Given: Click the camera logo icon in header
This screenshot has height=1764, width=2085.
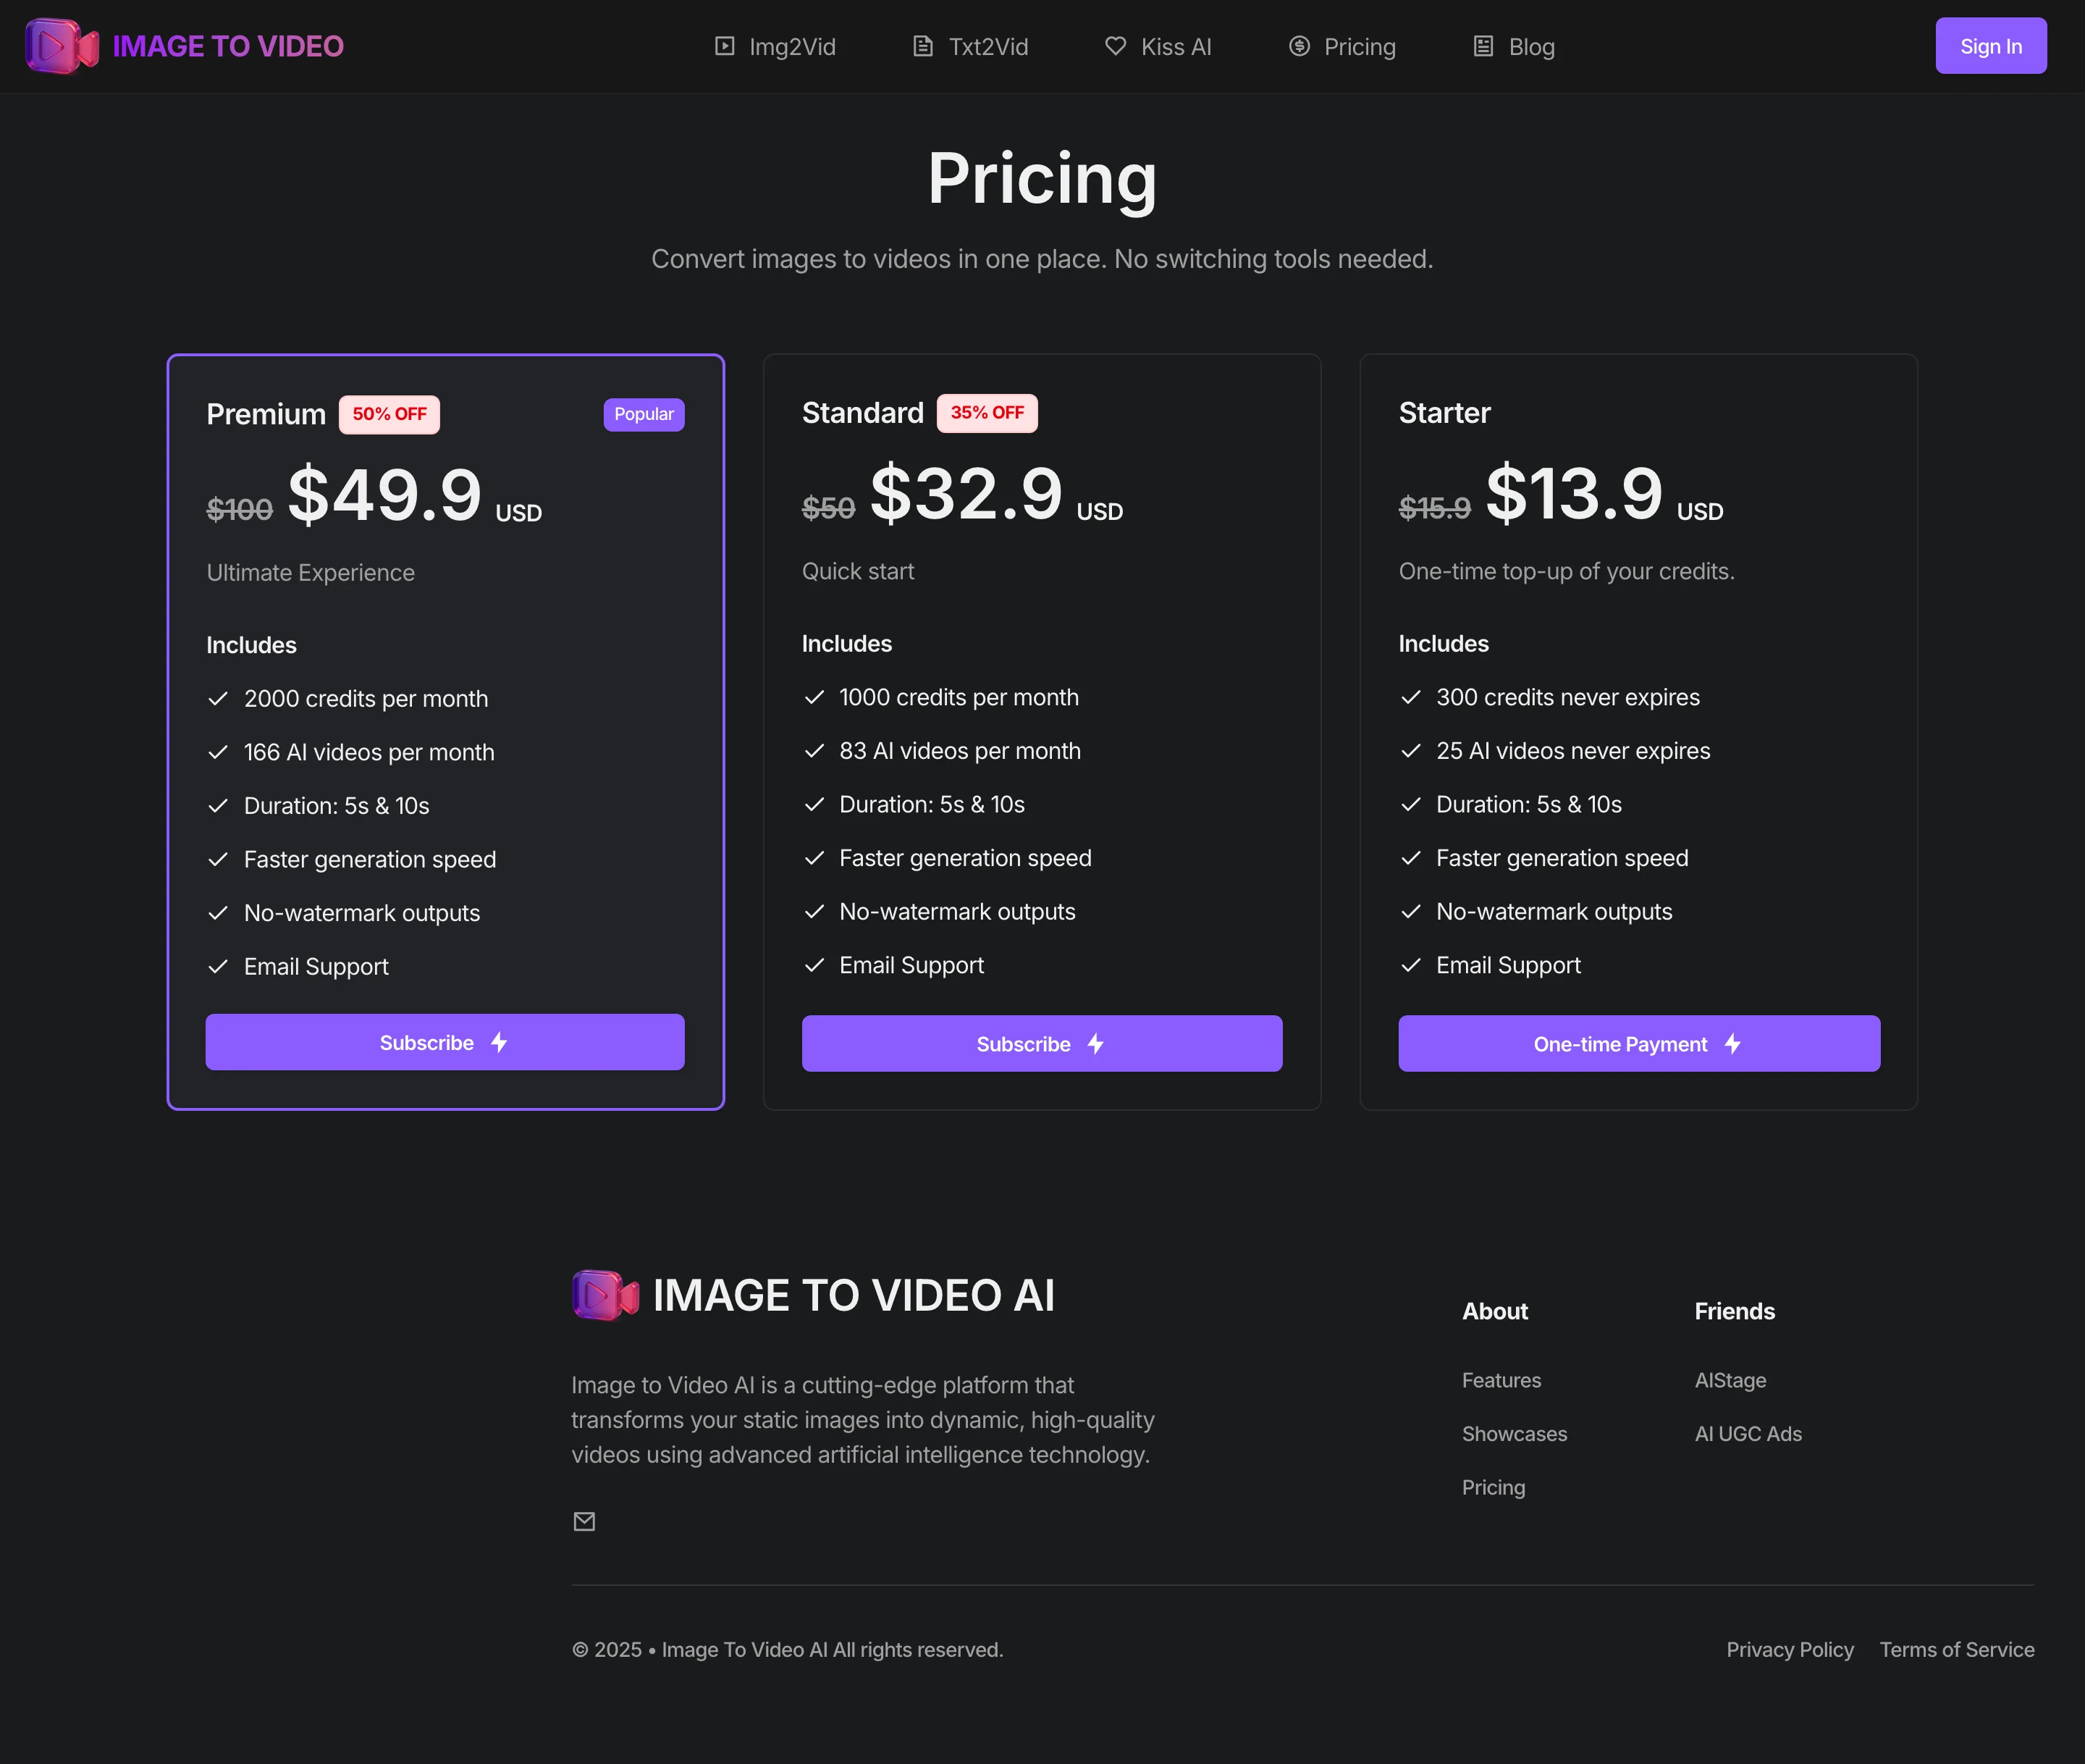Looking at the screenshot, I should 62,46.
